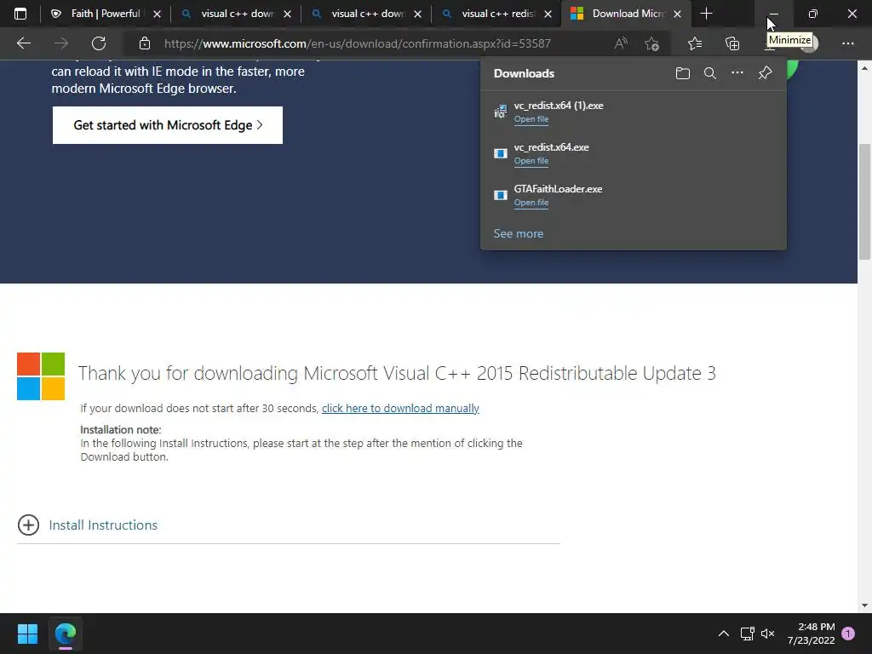Close the Download Microsoft tab
Screen dimensions: 872x654
(677, 14)
